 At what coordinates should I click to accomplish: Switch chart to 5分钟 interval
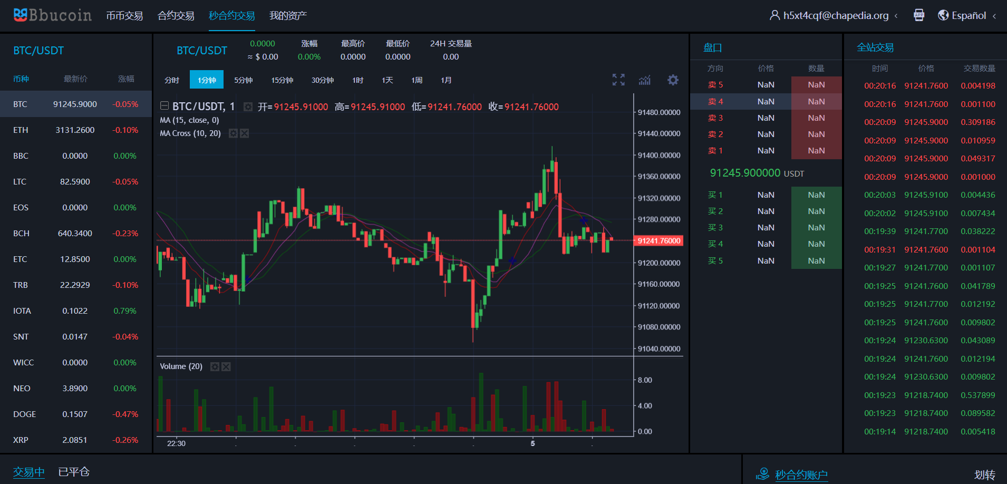(x=243, y=80)
